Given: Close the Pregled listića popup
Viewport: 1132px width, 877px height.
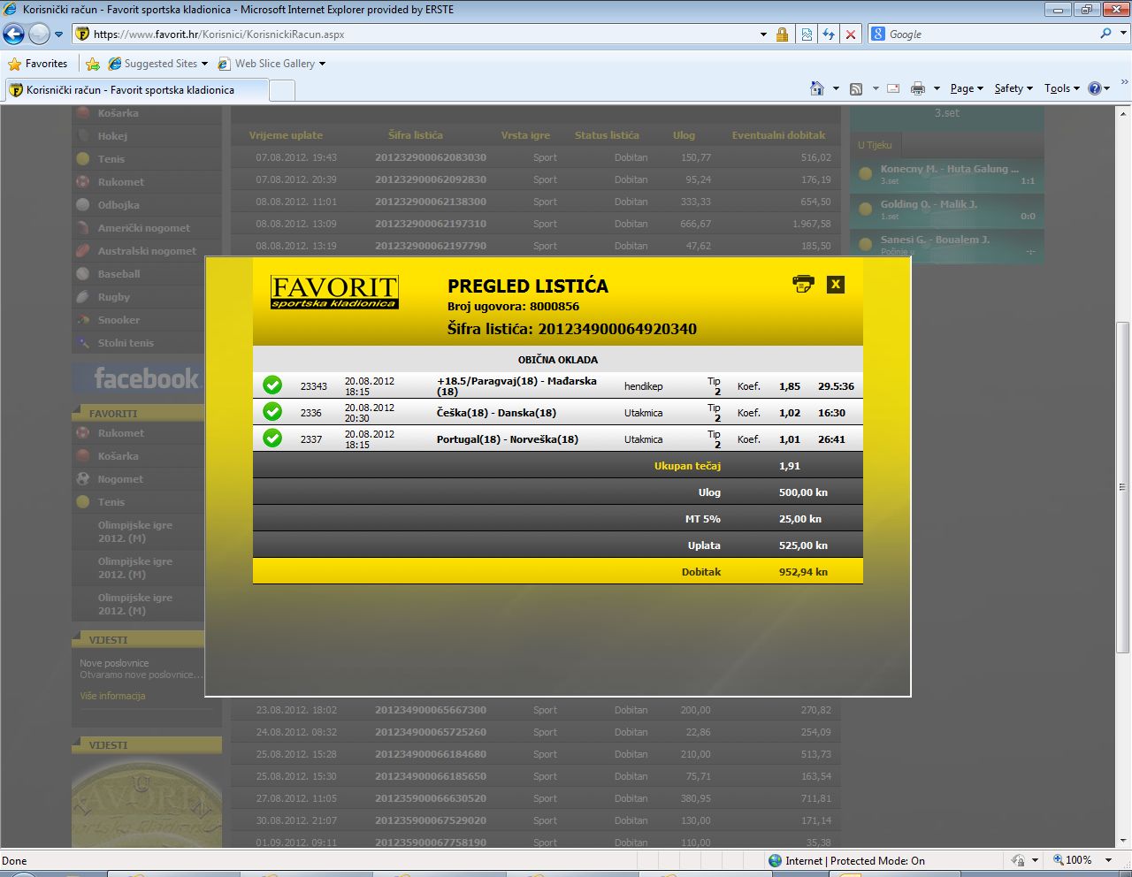Looking at the screenshot, I should pos(835,284).
